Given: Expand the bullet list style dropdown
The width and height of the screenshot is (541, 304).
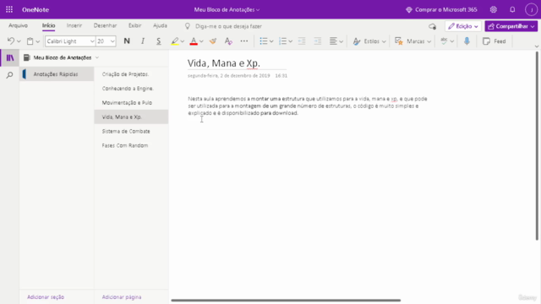Looking at the screenshot, I should pos(271,41).
